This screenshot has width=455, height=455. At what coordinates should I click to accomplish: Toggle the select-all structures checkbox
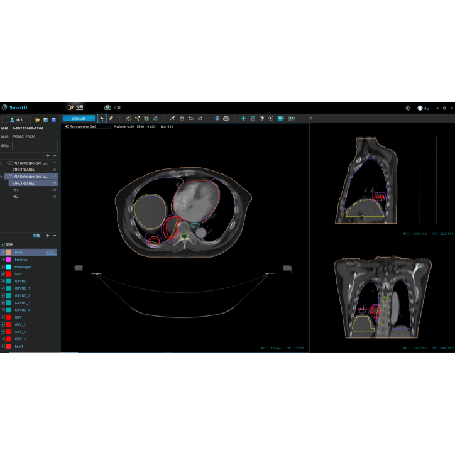click(3, 244)
